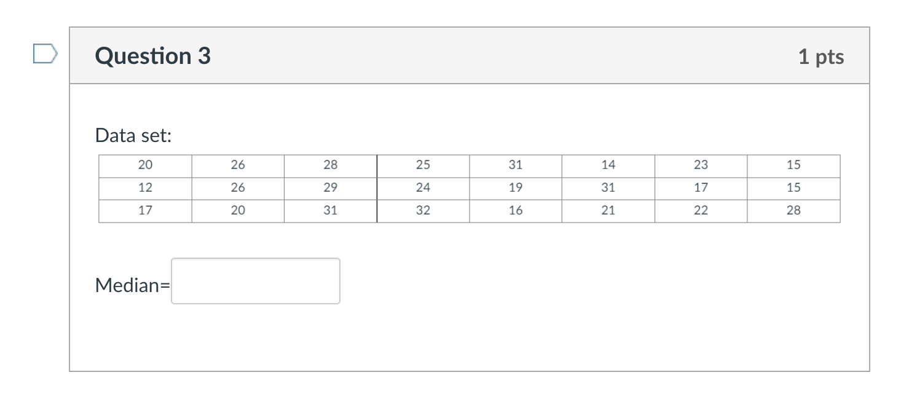Click the 1 pts label
Image resolution: width=917 pixels, height=407 pixels.
822,56
